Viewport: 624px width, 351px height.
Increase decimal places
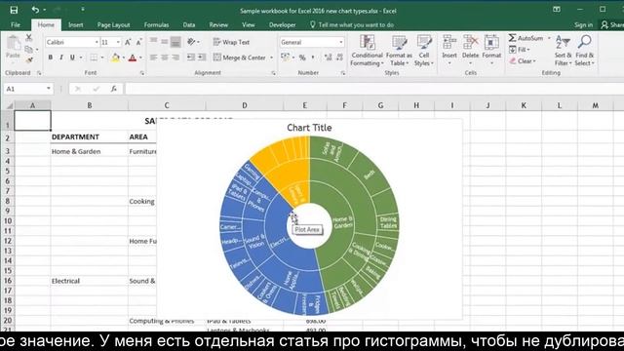point(329,58)
